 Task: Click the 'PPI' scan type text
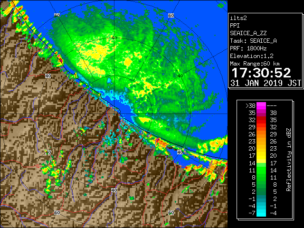point(235,26)
